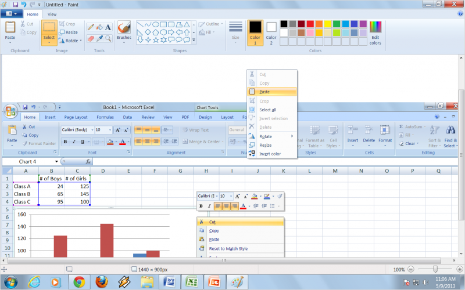465x290 pixels.
Task: Click the Paint Text tool
Action: click(x=108, y=27)
